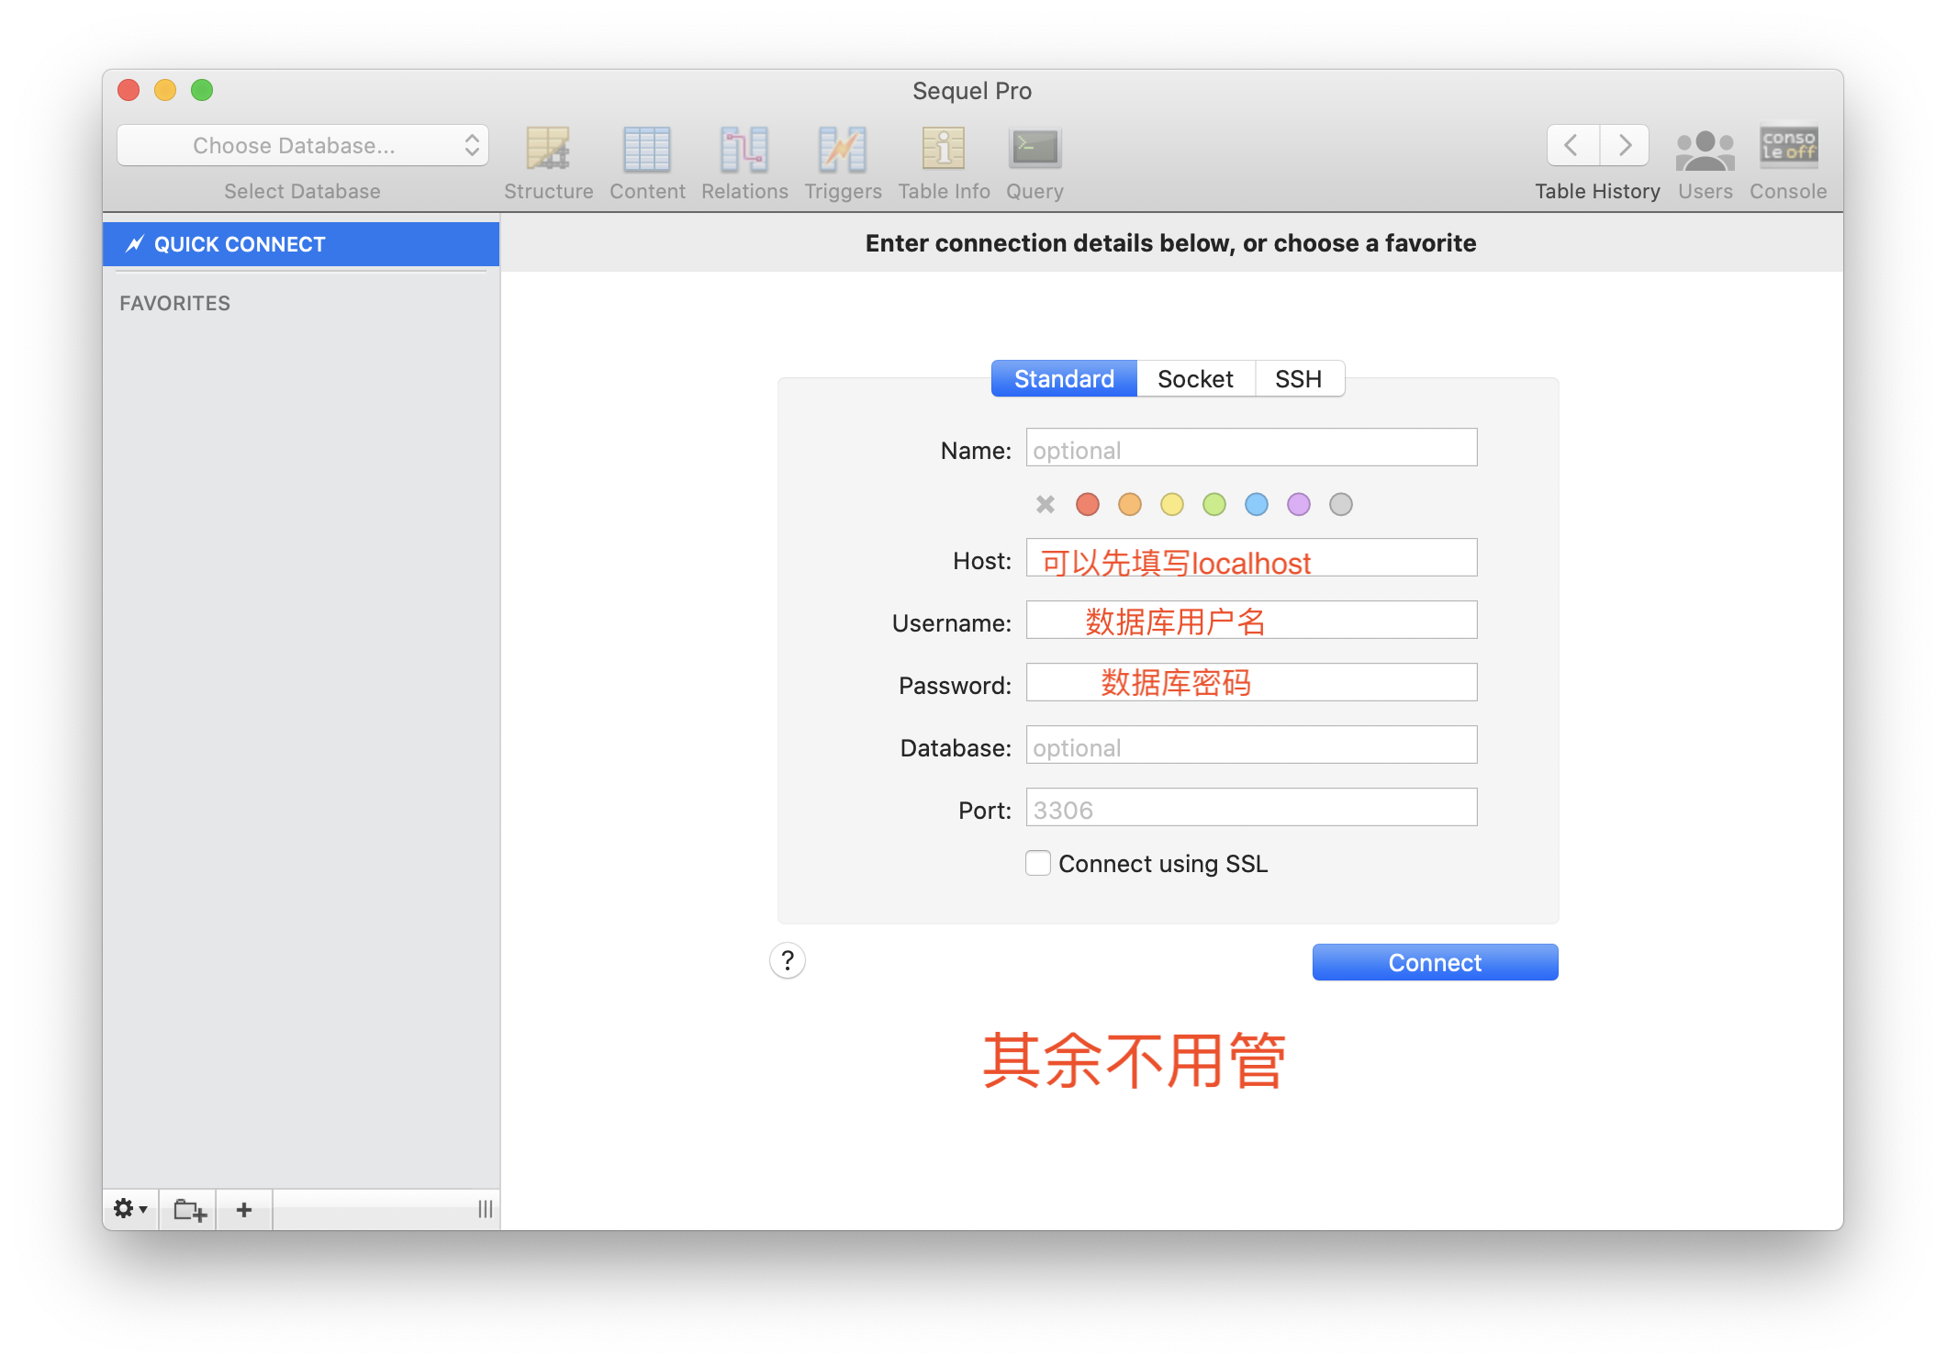Click the Table History back arrow
The width and height of the screenshot is (1946, 1366).
pos(1571,145)
